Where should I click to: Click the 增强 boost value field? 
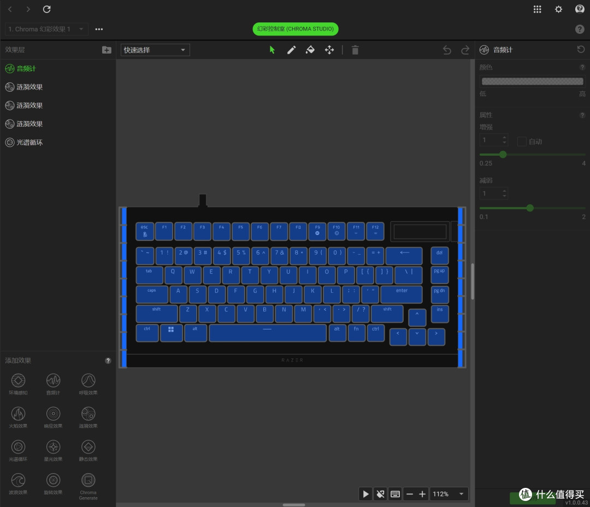pyautogui.click(x=494, y=140)
